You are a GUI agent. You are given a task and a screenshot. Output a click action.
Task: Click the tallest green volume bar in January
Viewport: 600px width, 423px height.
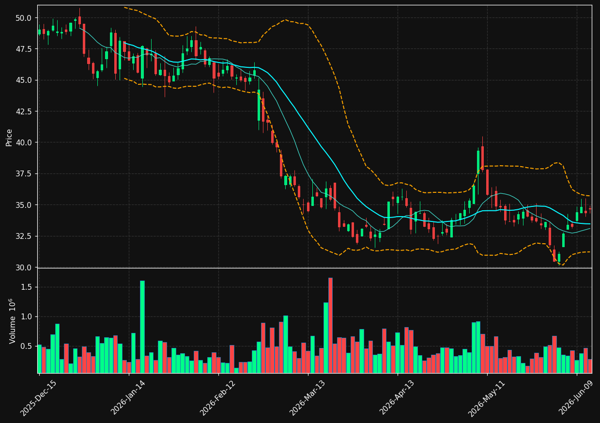point(142,327)
